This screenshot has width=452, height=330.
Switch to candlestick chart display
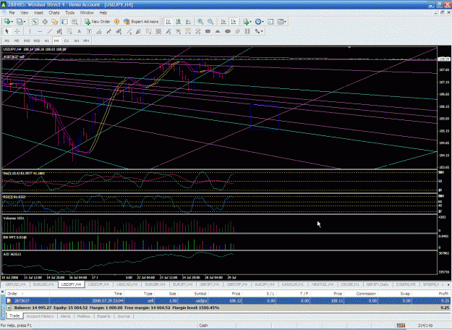(x=179, y=22)
